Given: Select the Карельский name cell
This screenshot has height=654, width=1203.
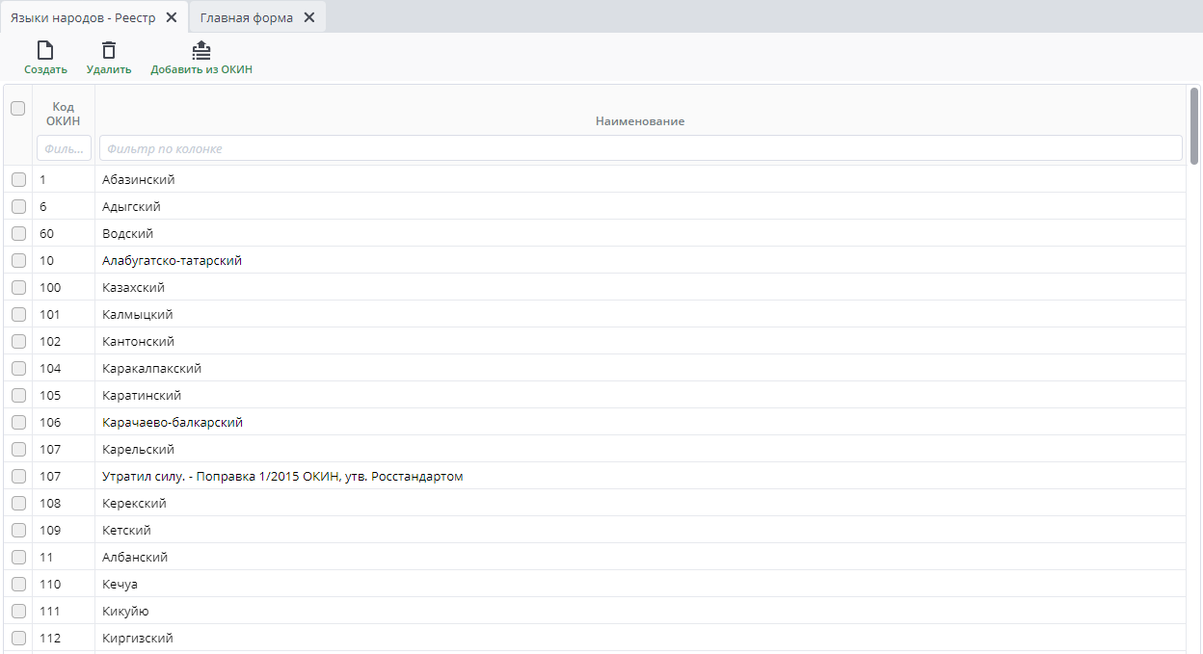Looking at the screenshot, I should pos(640,449).
